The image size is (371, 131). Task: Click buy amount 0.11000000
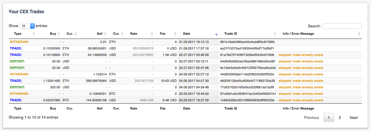pos(52,48)
